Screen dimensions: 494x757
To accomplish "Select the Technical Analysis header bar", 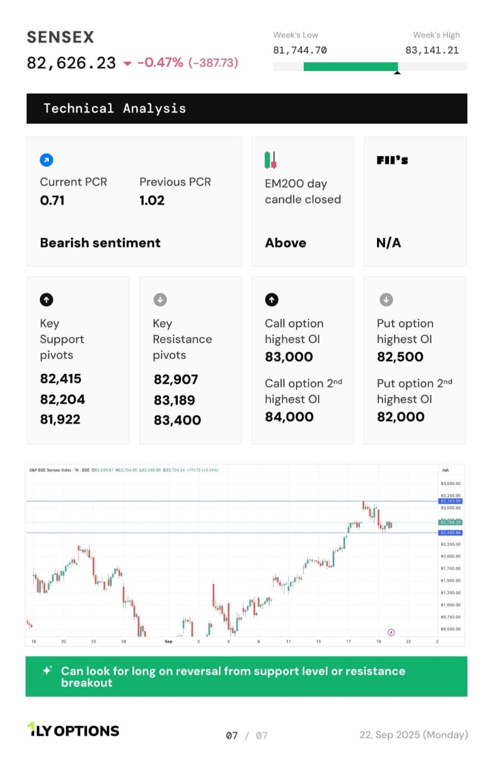I will tap(246, 108).
